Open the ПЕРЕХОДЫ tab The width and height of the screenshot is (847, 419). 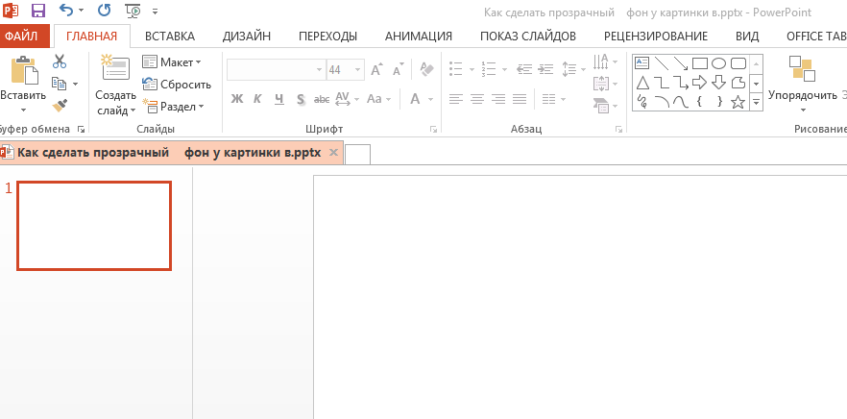[327, 37]
